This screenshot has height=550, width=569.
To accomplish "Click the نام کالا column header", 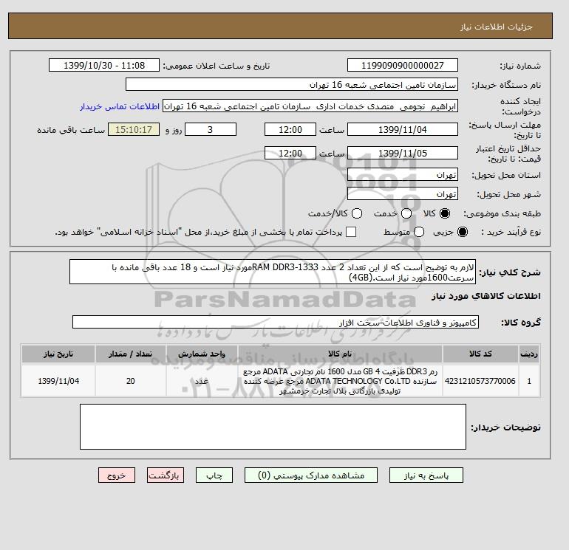I will (x=340, y=354).
